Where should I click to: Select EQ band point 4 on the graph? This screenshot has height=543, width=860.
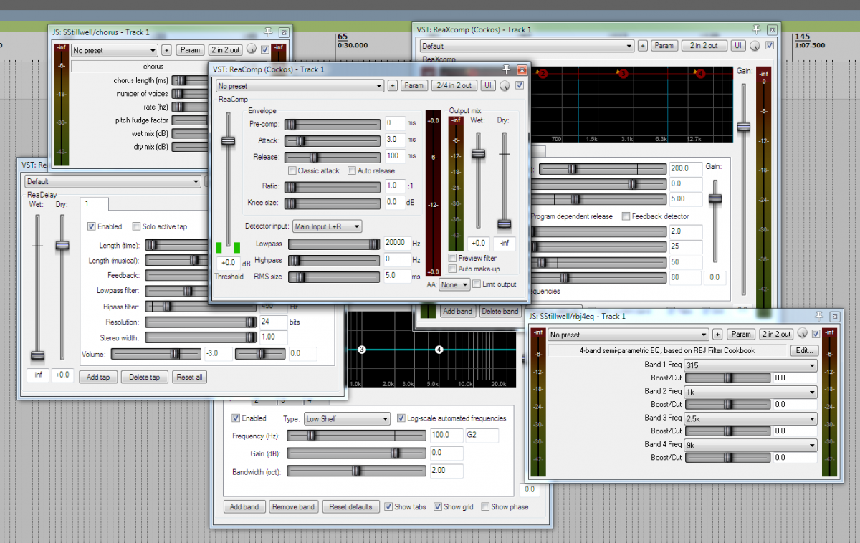tap(439, 349)
